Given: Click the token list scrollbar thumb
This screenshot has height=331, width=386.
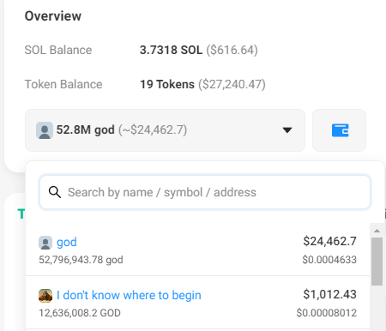Looking at the screenshot, I should (377, 262).
